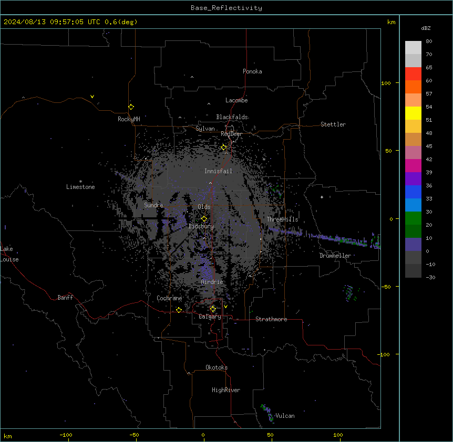Click the 100 tick on the right vertical axis
This screenshot has width=453, height=442.
[386, 83]
